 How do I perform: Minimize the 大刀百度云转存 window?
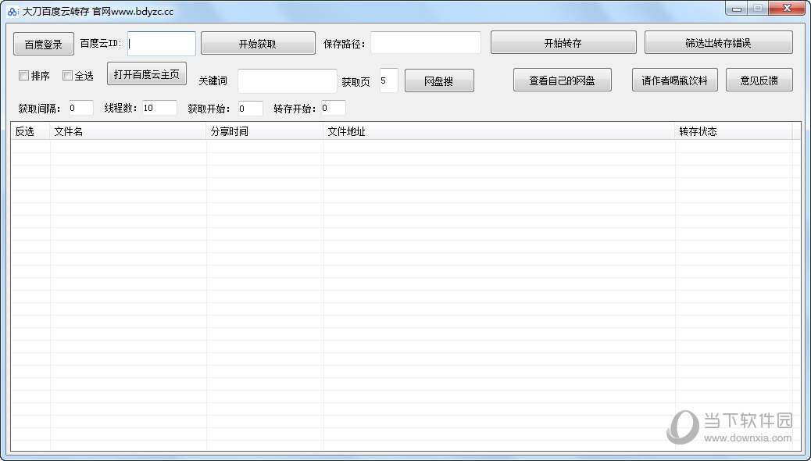(x=737, y=9)
